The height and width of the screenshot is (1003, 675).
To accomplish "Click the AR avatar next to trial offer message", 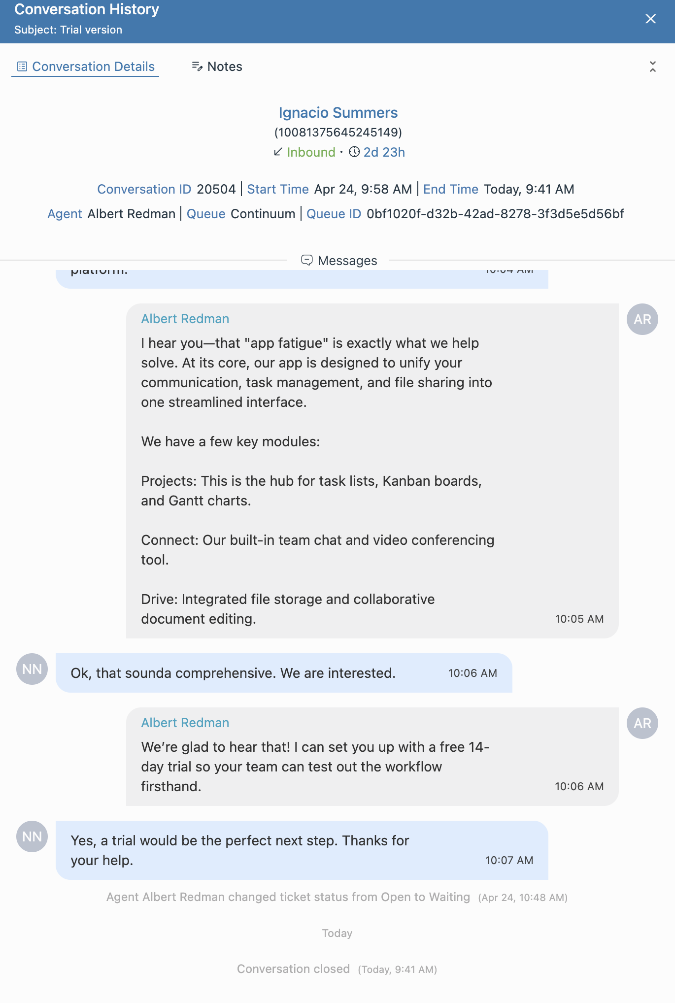I will (642, 723).
